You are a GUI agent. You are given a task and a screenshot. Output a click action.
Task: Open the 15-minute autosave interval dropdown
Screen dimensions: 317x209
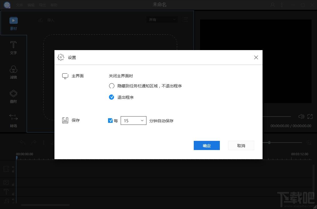[x=134, y=121]
